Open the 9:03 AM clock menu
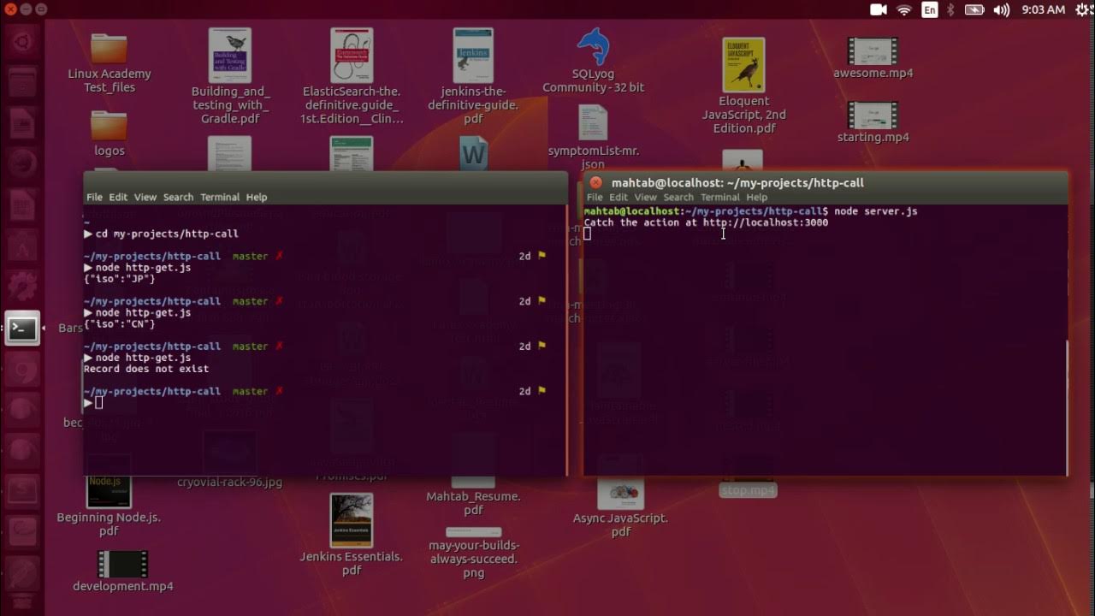 coord(1044,9)
